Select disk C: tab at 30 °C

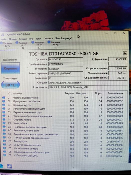[6, 46]
